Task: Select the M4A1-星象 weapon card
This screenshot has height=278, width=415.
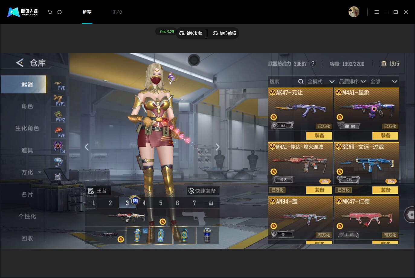Action: [367, 109]
